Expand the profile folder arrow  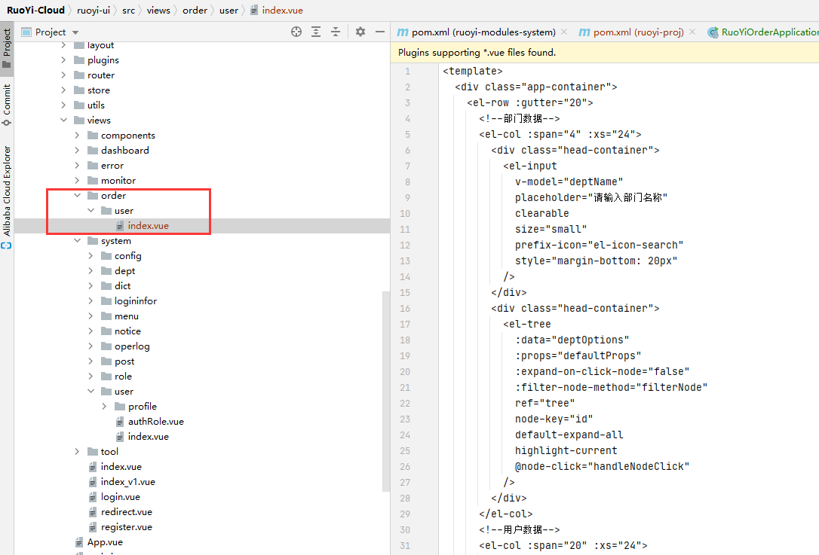(x=105, y=407)
